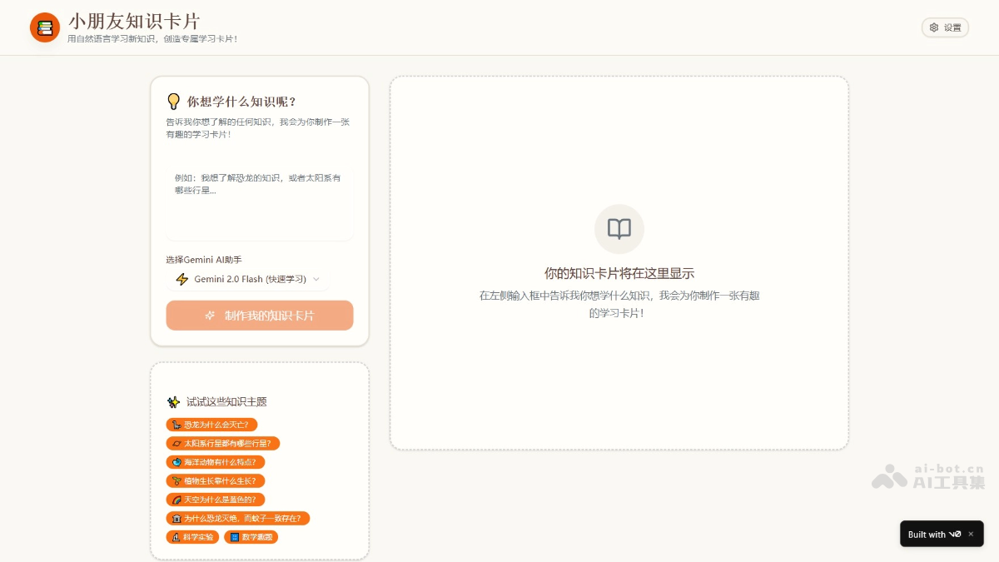Select the dinosaur versus mosquito topic chip
Image resolution: width=999 pixels, height=562 pixels.
pyautogui.click(x=238, y=519)
